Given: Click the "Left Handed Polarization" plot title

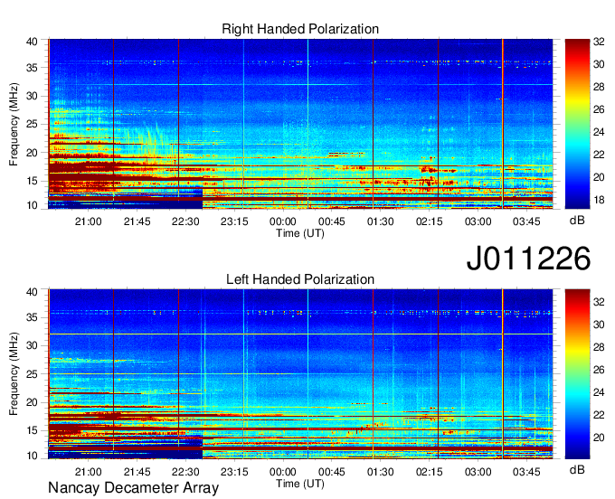Looking at the screenshot, I should (x=300, y=279).
